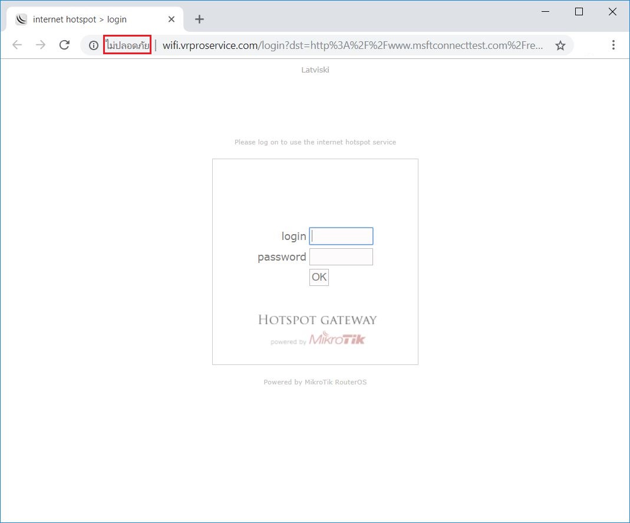Image resolution: width=630 pixels, height=523 pixels.
Task: Minimize the browser window
Action: click(x=545, y=12)
